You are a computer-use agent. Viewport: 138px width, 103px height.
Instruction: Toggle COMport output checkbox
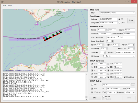point(92,92)
